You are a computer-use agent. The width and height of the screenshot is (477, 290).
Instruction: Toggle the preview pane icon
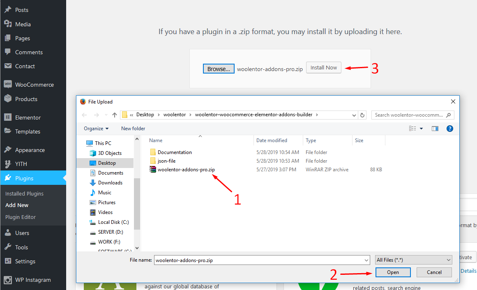coord(435,129)
